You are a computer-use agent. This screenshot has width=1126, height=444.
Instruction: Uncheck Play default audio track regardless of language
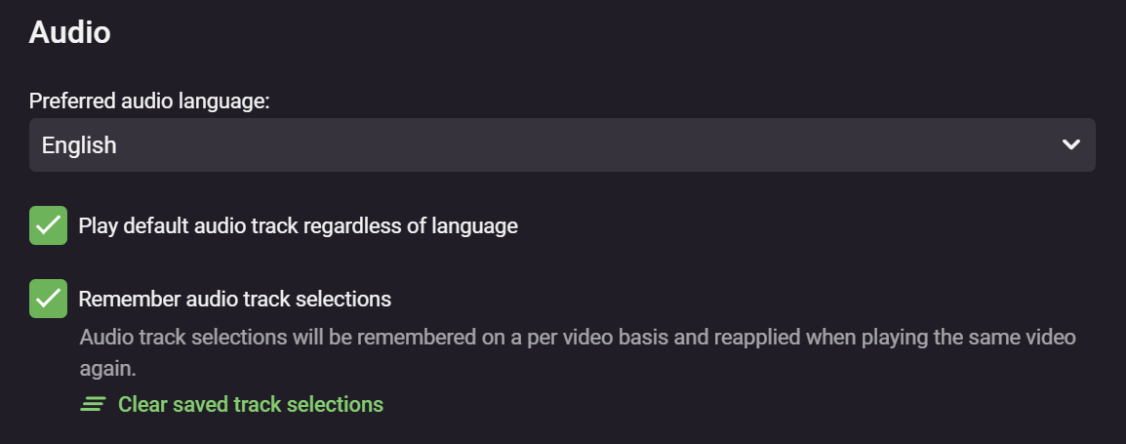pyautogui.click(x=48, y=225)
